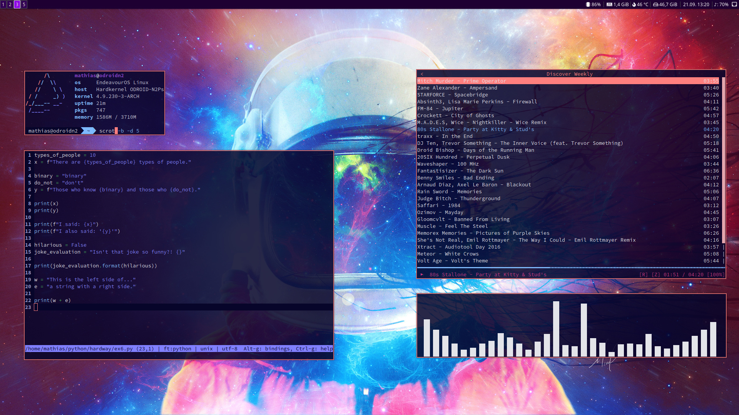Place cursor on empty line 23 in editor
The image size is (739, 415).
pyautogui.click(x=36, y=307)
